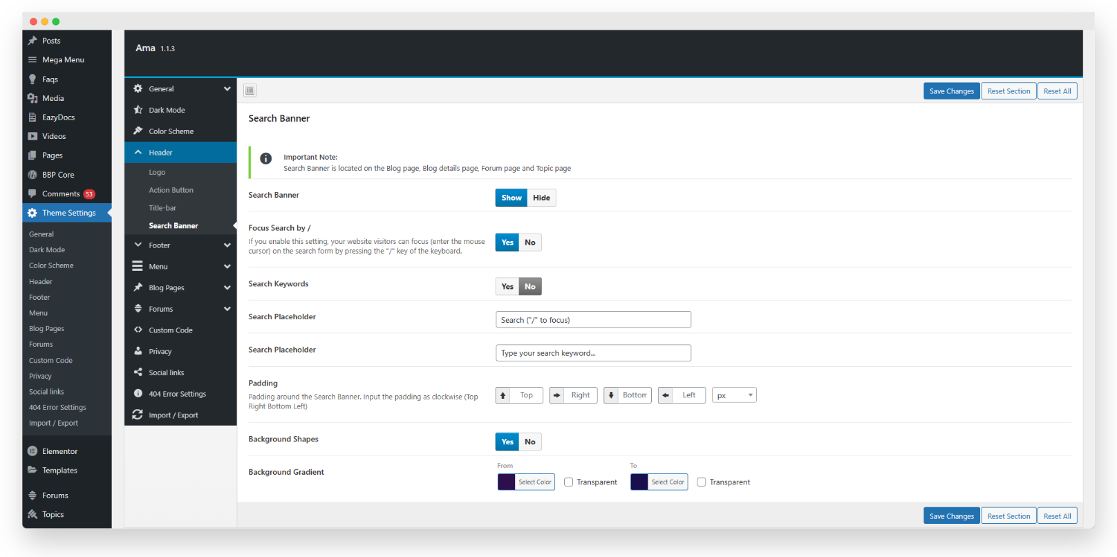The width and height of the screenshot is (1117, 557).
Task: Click the bottom Reset All button
Action: click(1058, 516)
